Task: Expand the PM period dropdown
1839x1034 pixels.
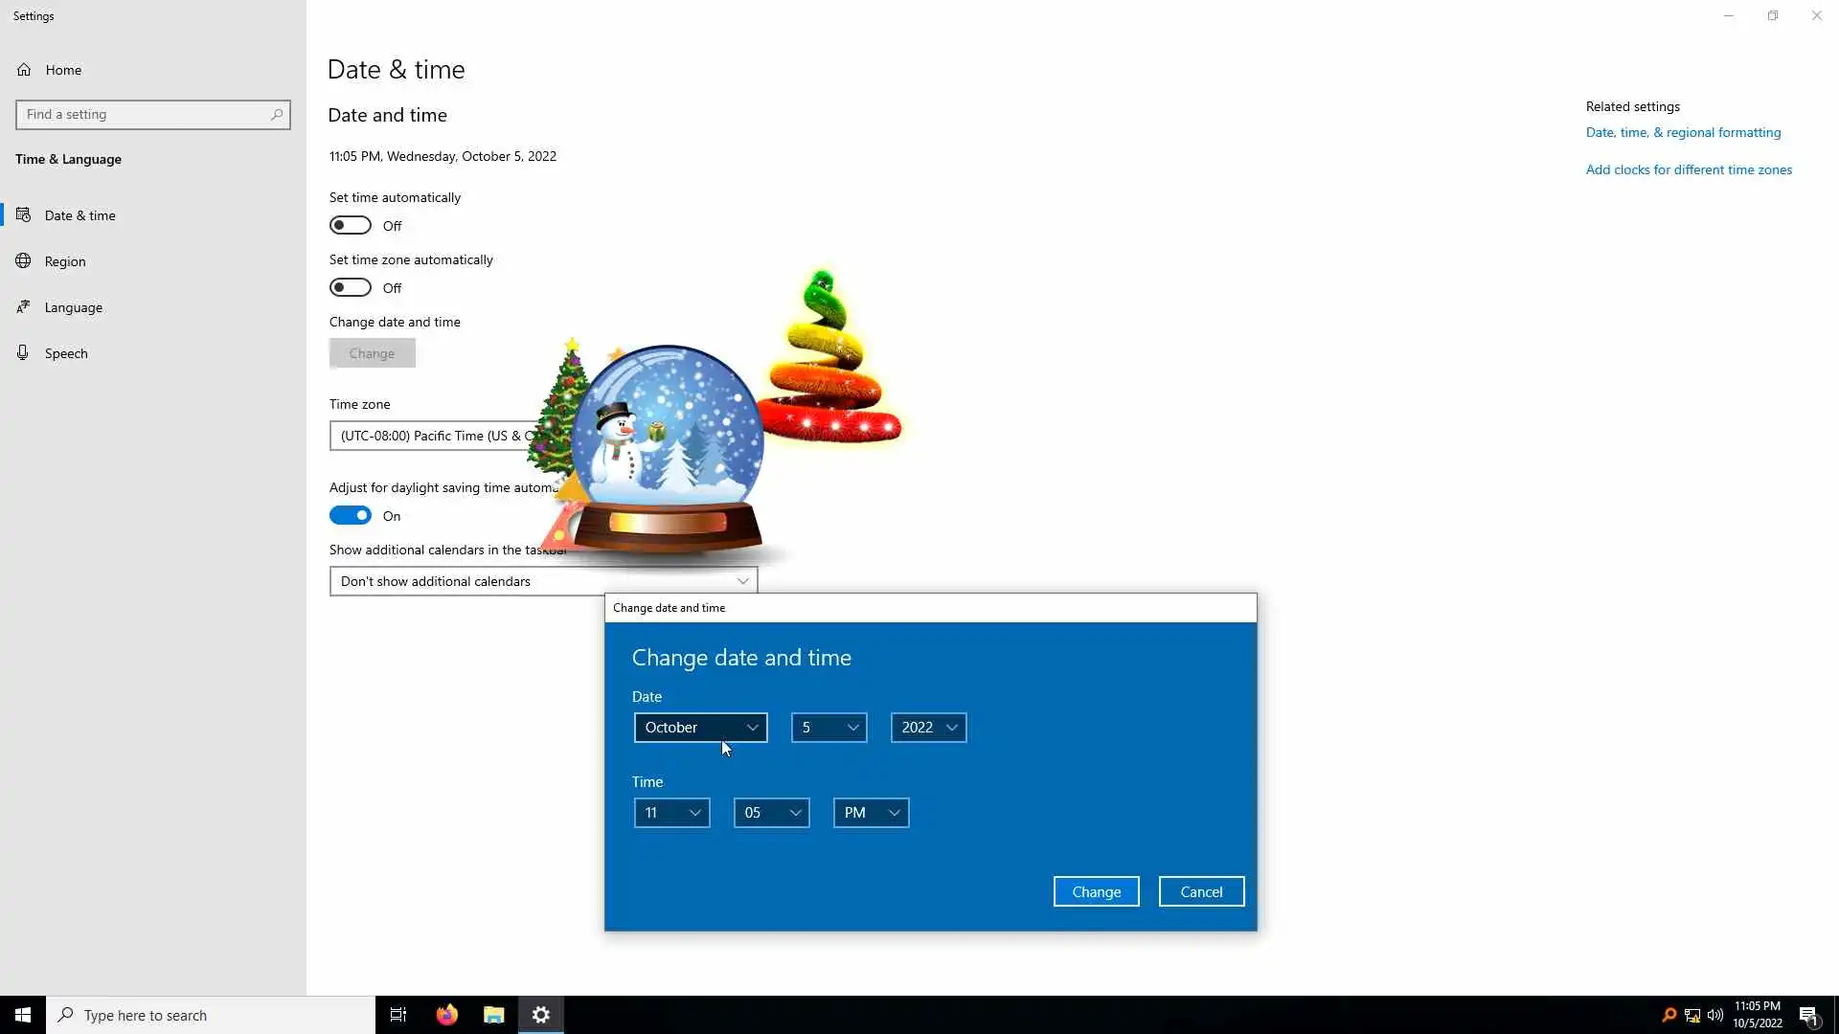Action: click(871, 813)
